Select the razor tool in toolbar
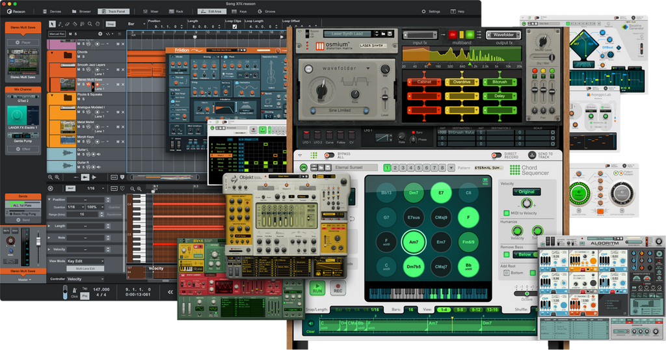This screenshot has height=350, width=666. pyautogui.click(x=75, y=24)
